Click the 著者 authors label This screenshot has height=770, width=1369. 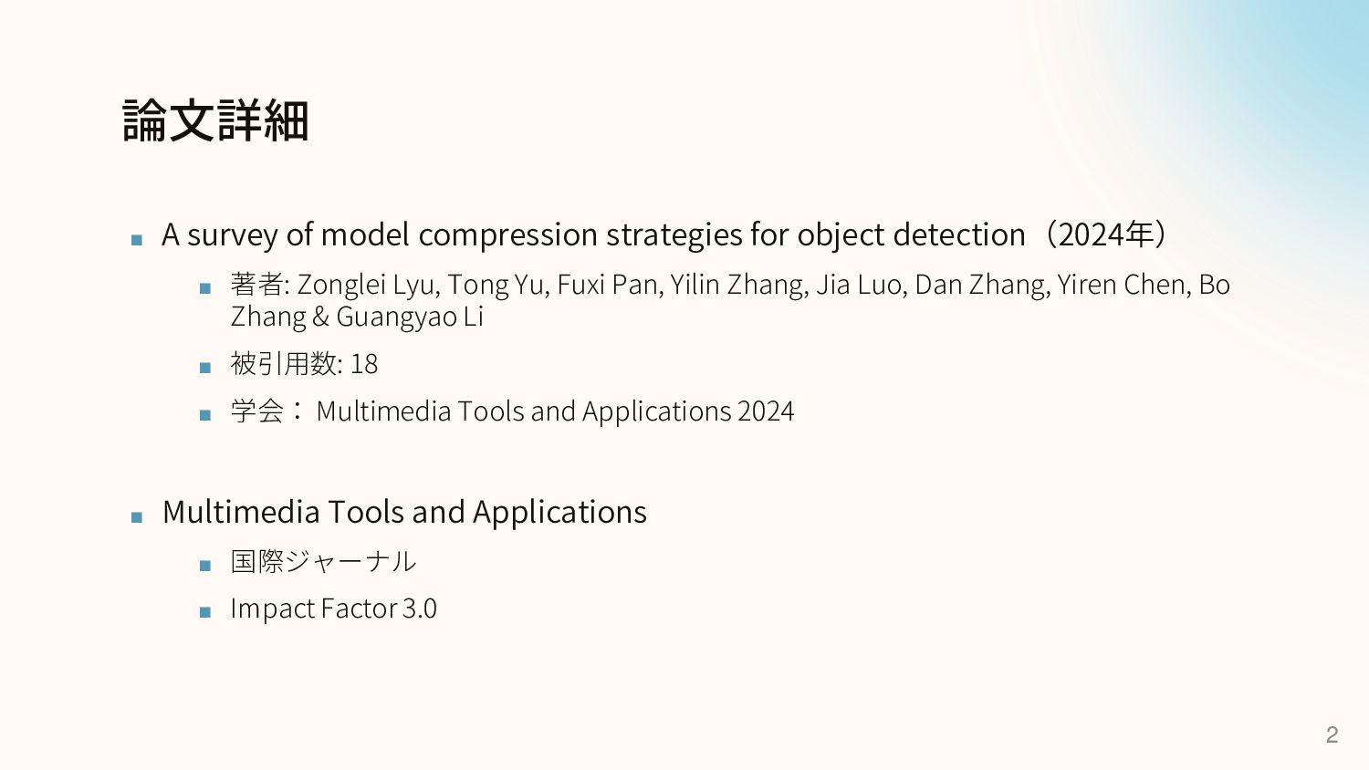258,285
